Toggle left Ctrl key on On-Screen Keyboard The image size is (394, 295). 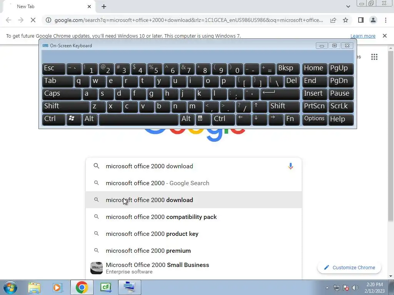click(x=54, y=119)
